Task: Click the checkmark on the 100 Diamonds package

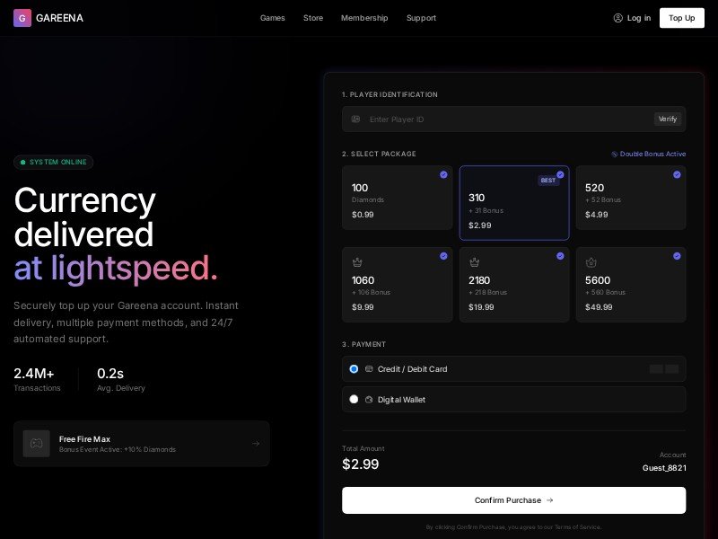Action: click(x=443, y=174)
